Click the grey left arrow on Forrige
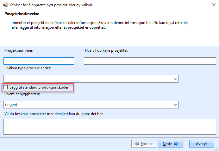219x151 pixels. coord(137,143)
